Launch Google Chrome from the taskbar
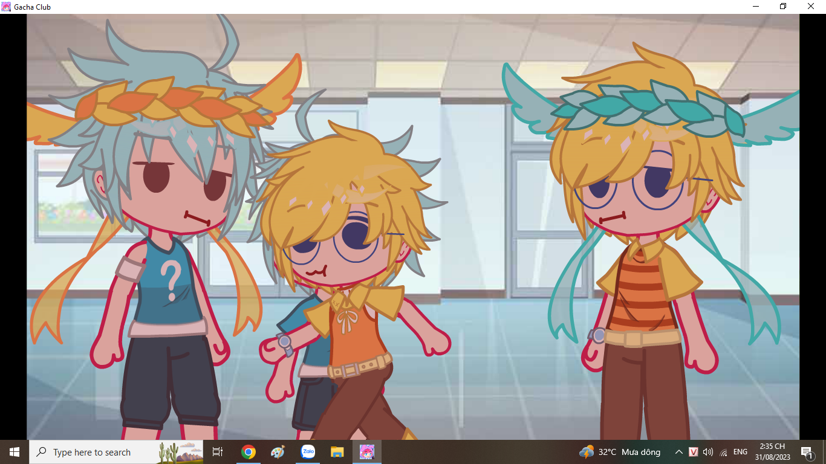This screenshot has width=826, height=464. pos(248,452)
